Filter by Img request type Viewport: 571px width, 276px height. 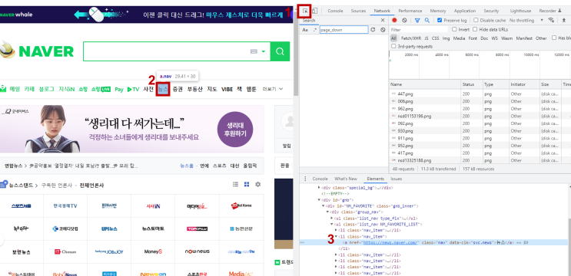446,38
